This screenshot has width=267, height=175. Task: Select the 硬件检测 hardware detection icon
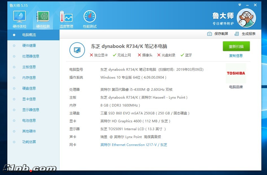tap(43, 17)
